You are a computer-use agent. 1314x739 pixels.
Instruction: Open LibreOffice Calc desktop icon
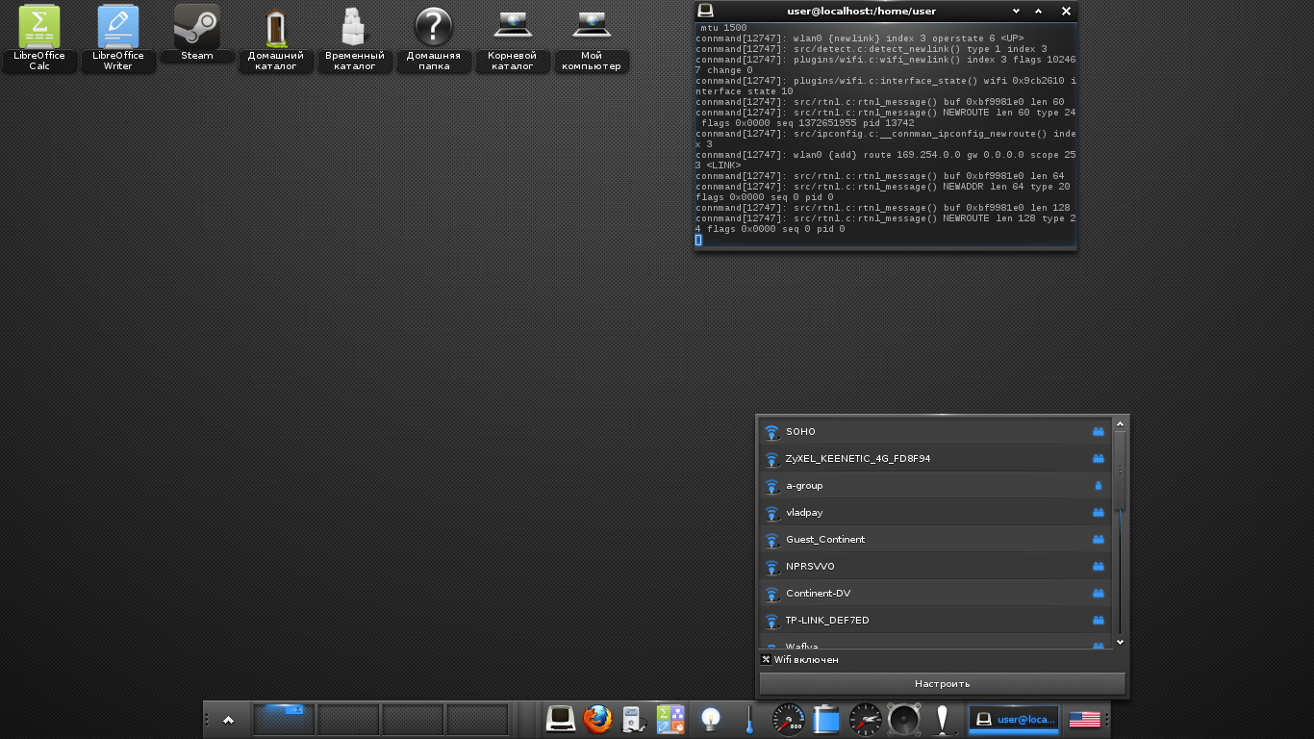tap(39, 29)
